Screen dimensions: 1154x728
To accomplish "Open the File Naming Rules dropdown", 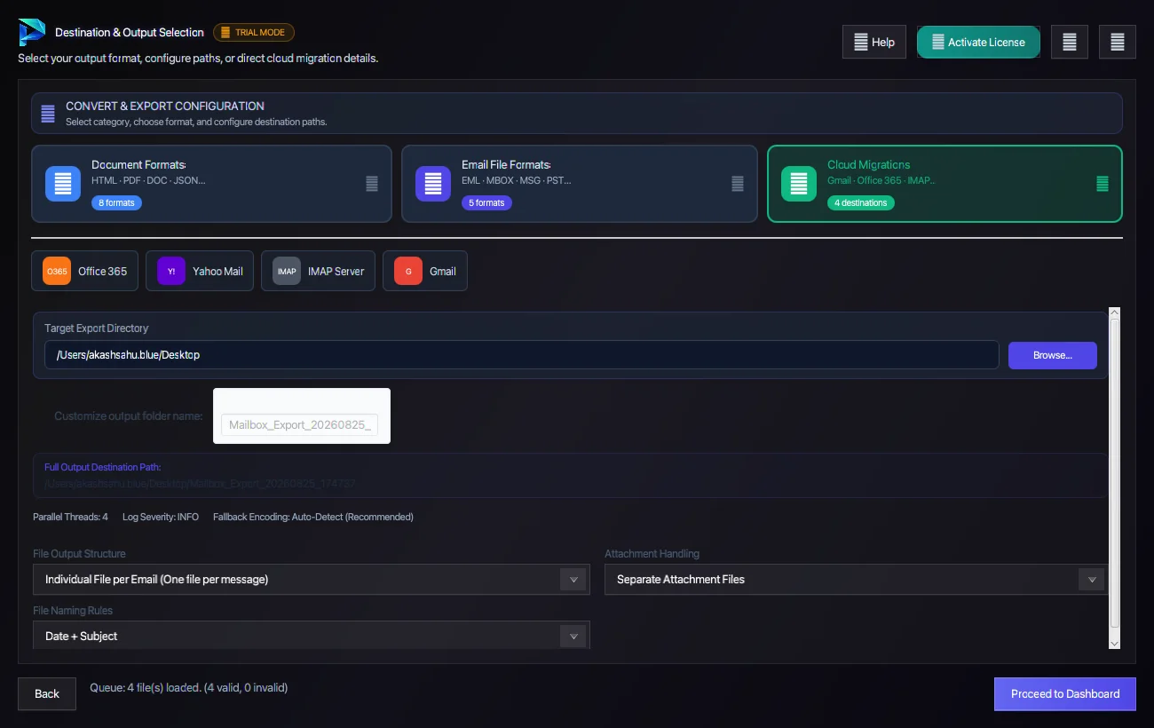I will 312,636.
